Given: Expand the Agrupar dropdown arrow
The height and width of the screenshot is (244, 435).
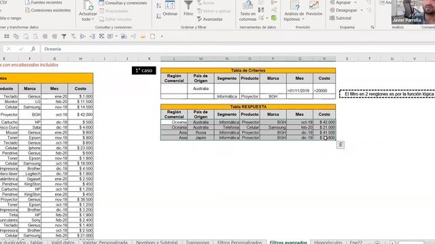Looking at the screenshot, I should point(355,3).
